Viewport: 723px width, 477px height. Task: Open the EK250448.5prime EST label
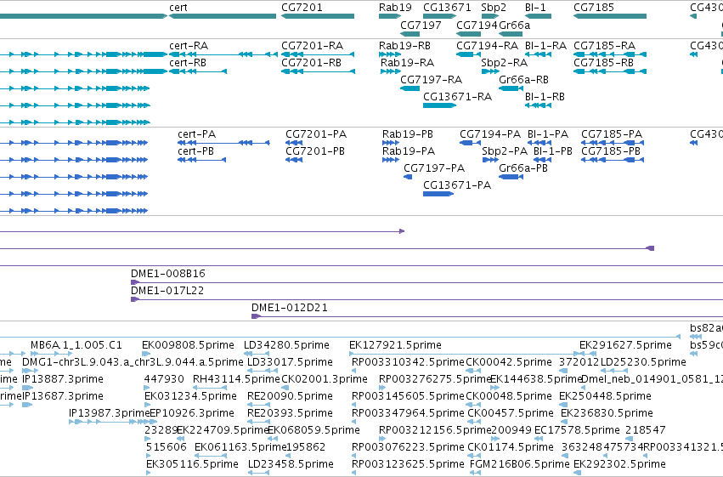coord(605,396)
